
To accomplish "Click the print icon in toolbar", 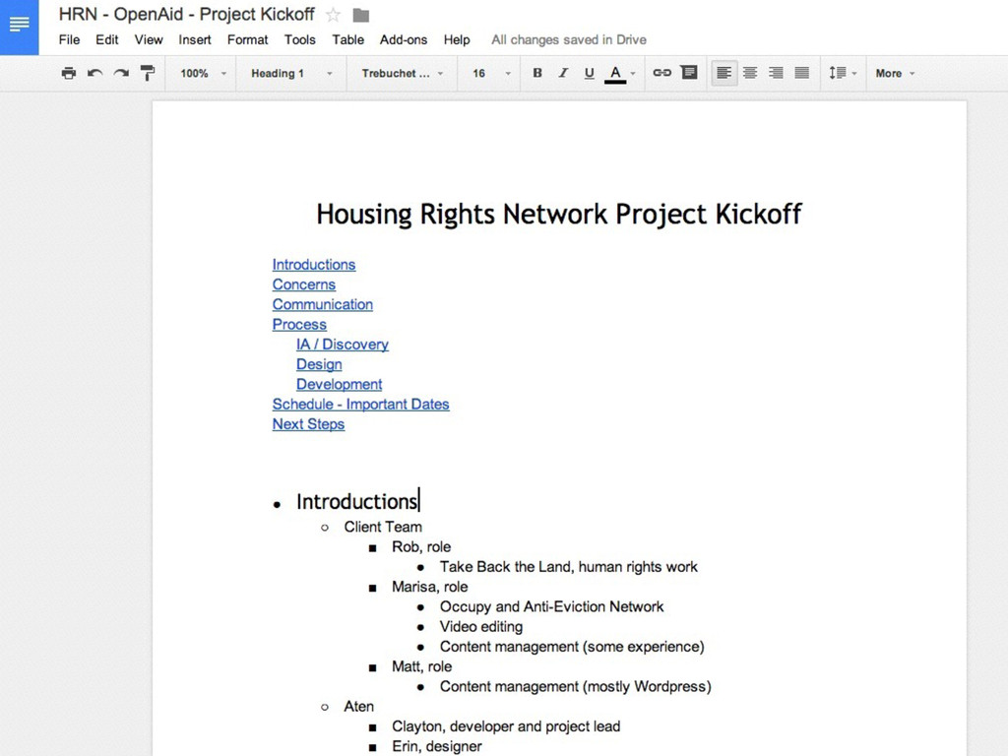I will pyautogui.click(x=68, y=73).
